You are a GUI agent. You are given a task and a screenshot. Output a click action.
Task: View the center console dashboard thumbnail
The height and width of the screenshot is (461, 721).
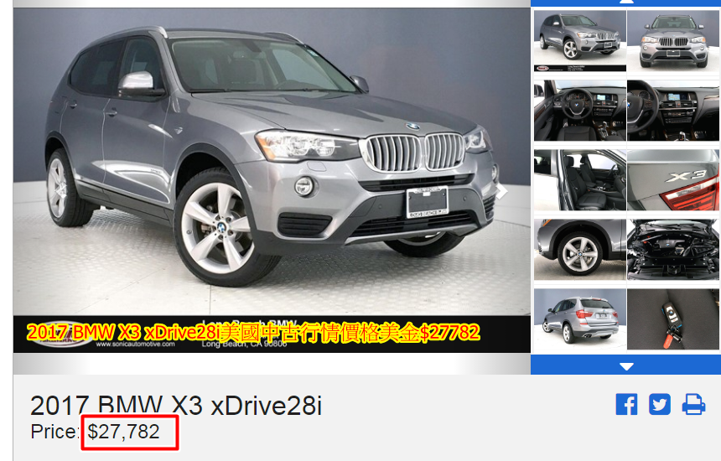(672, 111)
